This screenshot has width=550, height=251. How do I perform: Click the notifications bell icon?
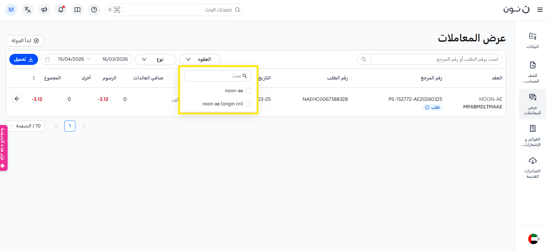[61, 10]
